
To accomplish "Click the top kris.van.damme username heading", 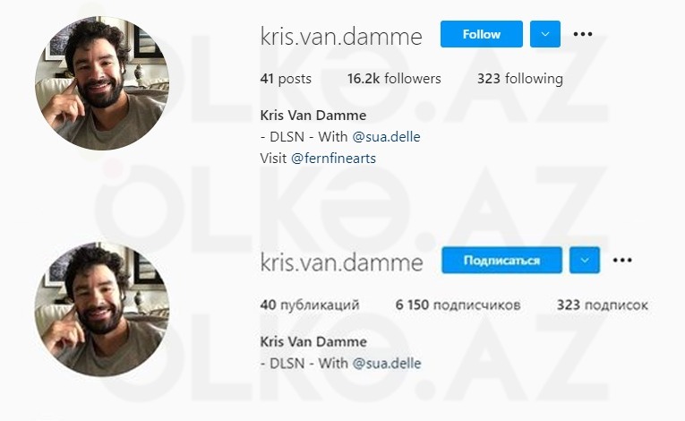I will 341,37.
